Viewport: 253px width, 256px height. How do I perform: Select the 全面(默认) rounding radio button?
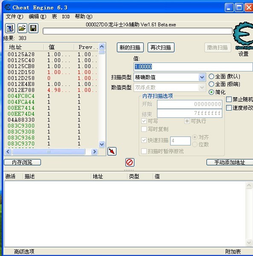coord(212,77)
